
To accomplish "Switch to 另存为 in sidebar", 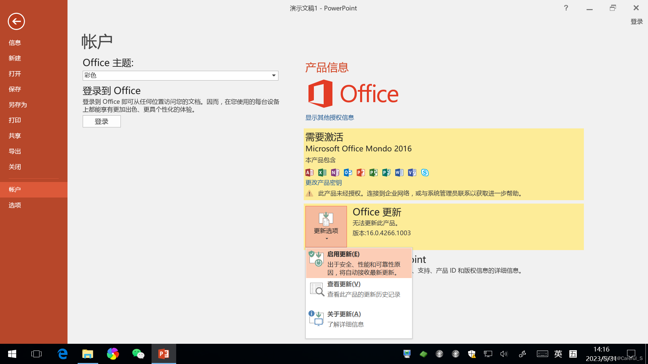I will pos(18,105).
